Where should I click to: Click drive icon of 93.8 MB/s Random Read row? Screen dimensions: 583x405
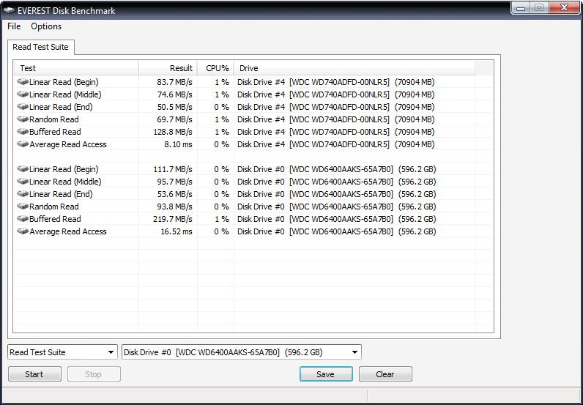click(x=23, y=207)
